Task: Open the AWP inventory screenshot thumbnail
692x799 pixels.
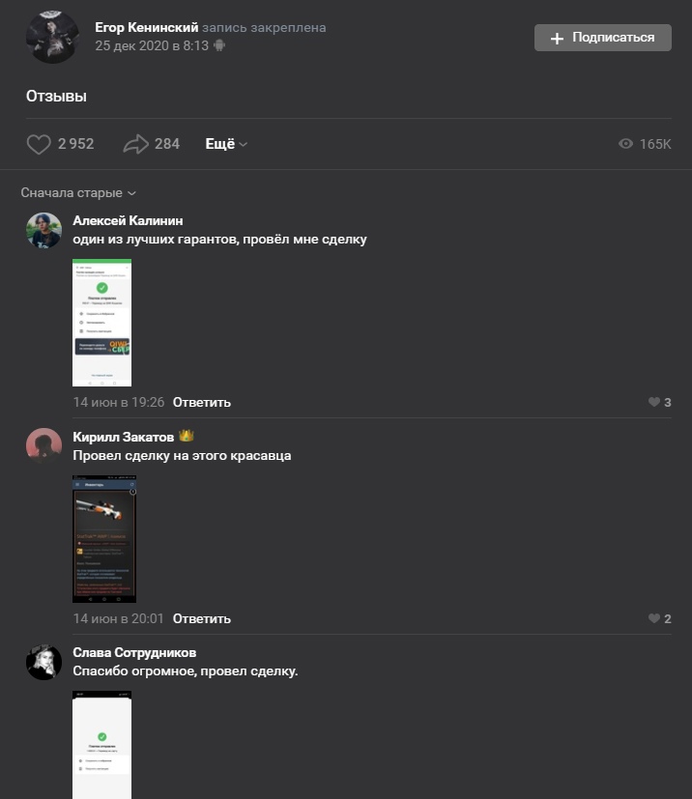Action: (104, 539)
